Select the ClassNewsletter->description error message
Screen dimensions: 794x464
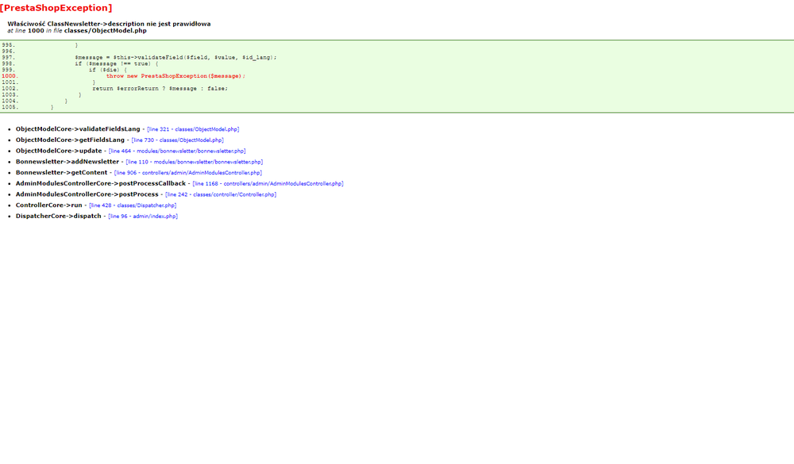(109, 24)
